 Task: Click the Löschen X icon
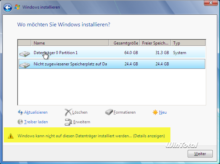click(x=68, y=112)
